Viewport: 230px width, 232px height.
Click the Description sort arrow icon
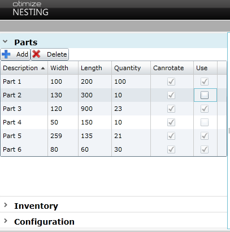43,68
